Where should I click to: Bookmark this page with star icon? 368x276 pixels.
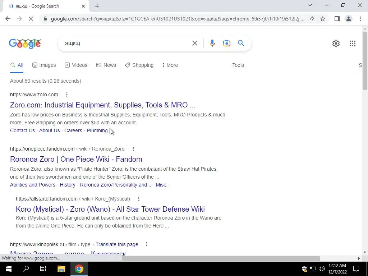coord(323,19)
